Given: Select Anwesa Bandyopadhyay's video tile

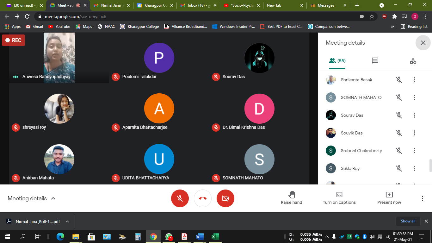Looking at the screenshot, I should [59, 58].
